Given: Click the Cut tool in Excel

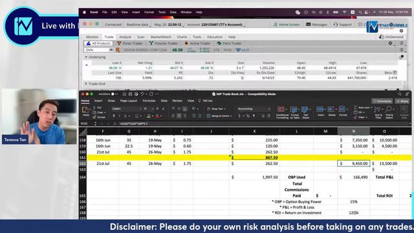Looking at the screenshot, I should 98,108.
